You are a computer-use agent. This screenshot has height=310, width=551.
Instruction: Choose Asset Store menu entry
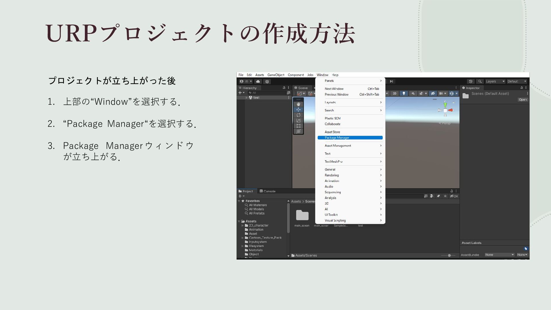pyautogui.click(x=350, y=132)
